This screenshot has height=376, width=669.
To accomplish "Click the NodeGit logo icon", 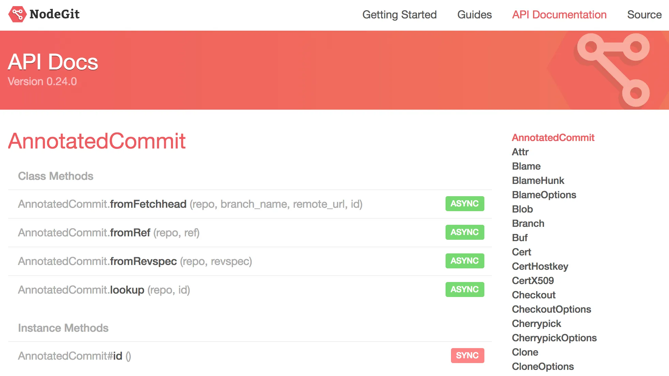I will pos(17,14).
